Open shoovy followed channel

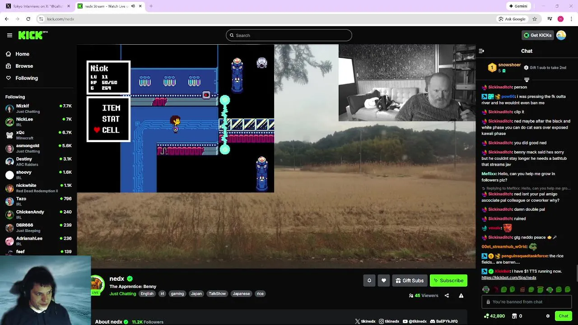tap(38, 175)
